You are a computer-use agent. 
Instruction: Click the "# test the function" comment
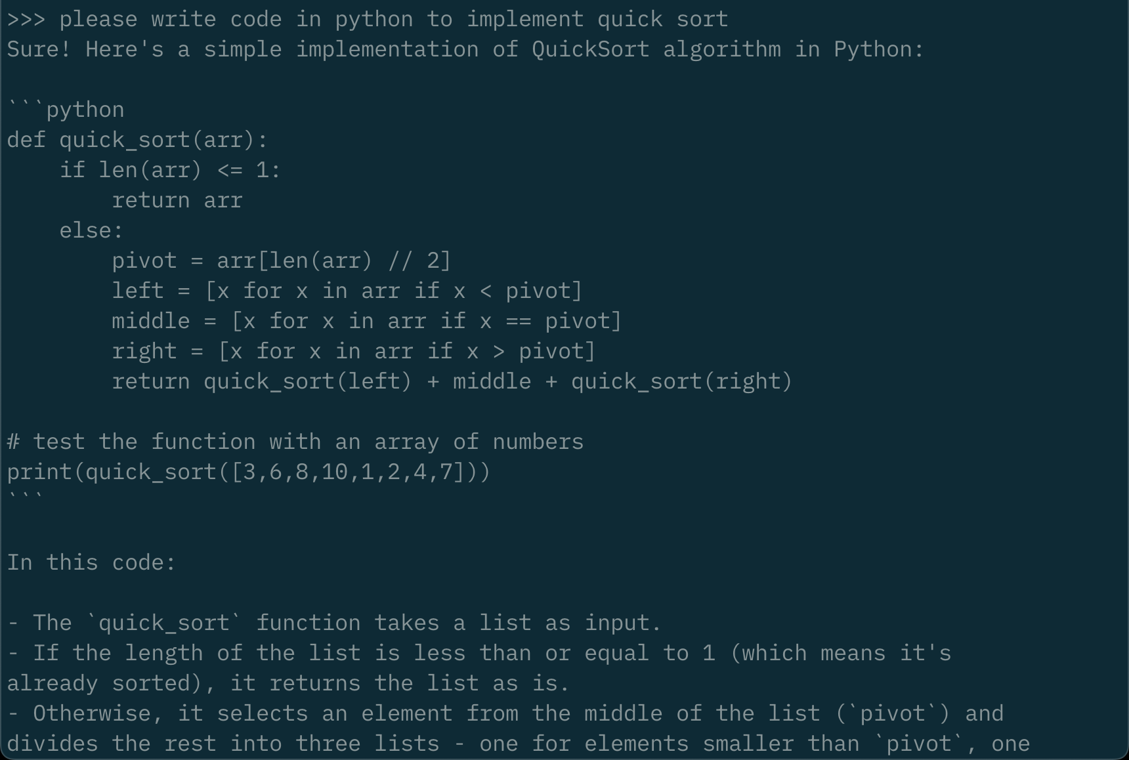[x=295, y=442]
